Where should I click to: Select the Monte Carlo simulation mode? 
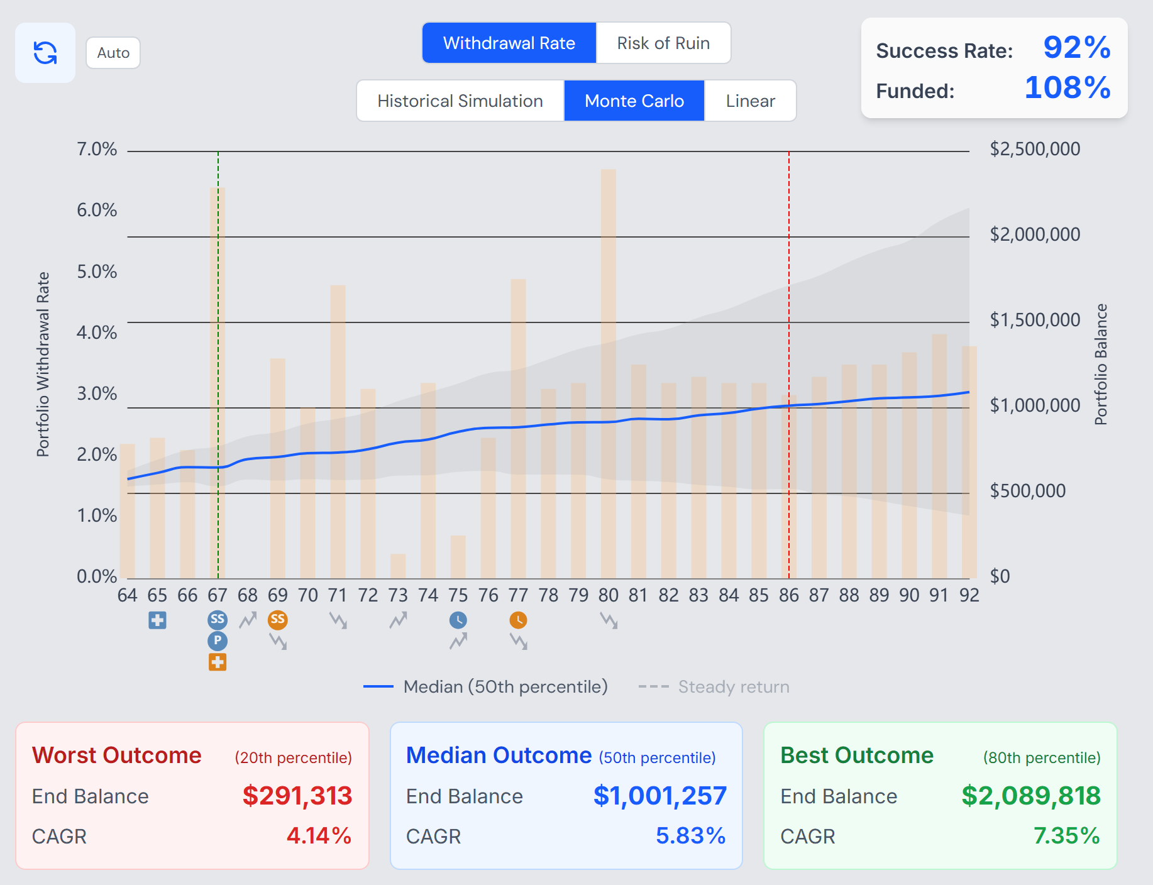[634, 101]
